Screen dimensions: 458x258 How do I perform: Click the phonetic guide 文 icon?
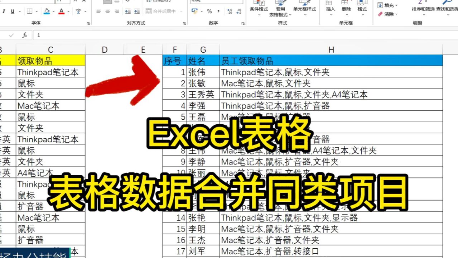click(x=78, y=11)
